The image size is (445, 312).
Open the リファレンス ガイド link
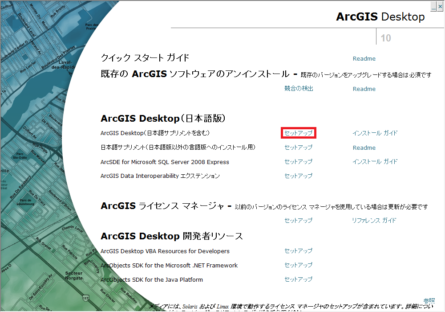coord(374,220)
